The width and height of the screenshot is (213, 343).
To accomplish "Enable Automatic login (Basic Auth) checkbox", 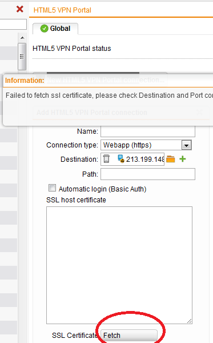I will (x=52, y=188).
